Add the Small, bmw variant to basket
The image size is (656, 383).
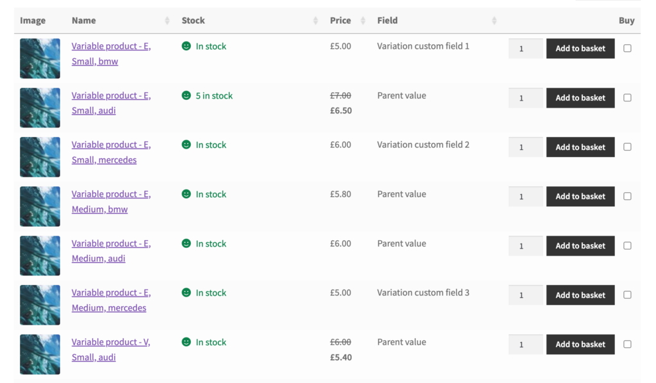click(580, 48)
